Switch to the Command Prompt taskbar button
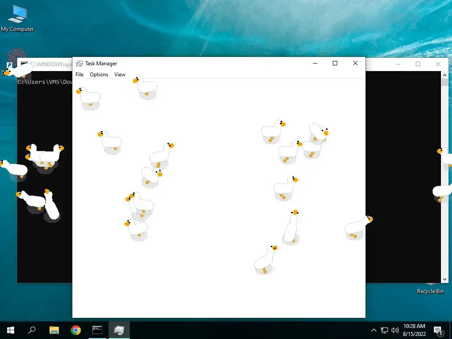452x339 pixels. point(97,330)
